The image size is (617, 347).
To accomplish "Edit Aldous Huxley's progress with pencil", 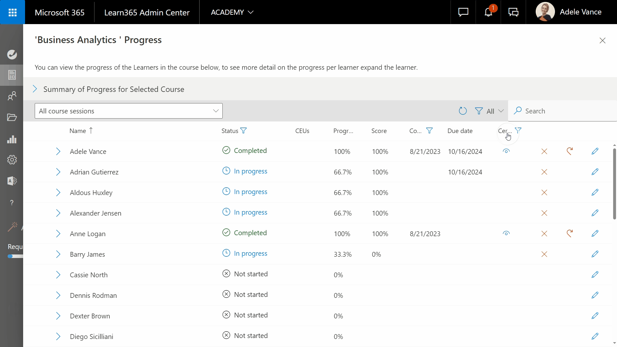I will [x=595, y=192].
